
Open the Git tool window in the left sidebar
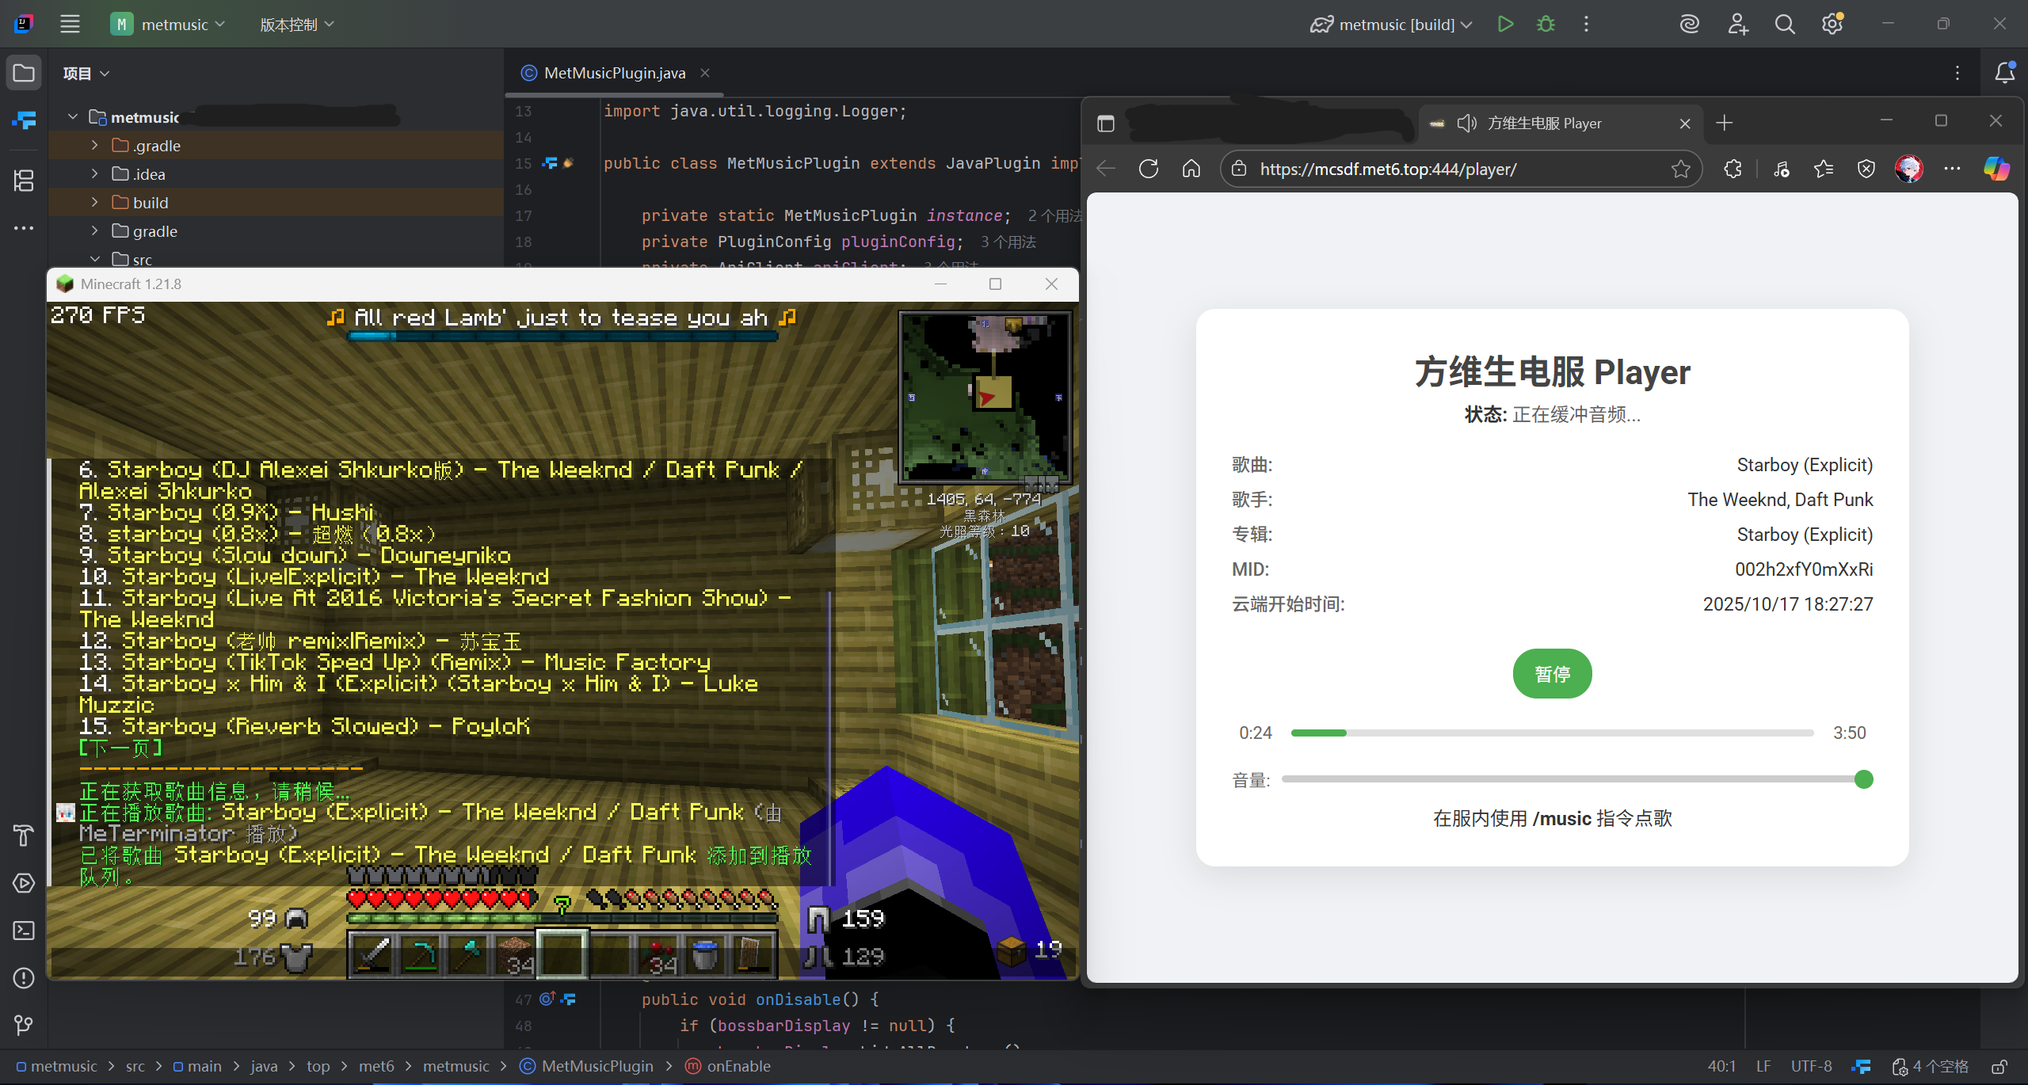point(24,1026)
